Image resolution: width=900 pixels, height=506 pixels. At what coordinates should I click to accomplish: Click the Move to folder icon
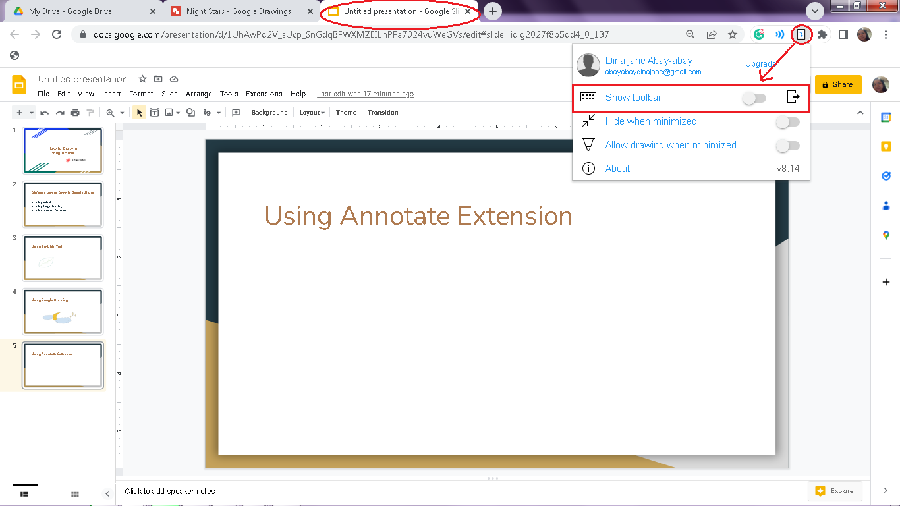click(x=158, y=79)
